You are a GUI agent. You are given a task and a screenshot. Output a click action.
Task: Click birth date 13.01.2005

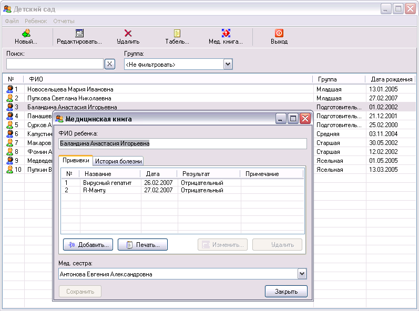click(x=383, y=89)
